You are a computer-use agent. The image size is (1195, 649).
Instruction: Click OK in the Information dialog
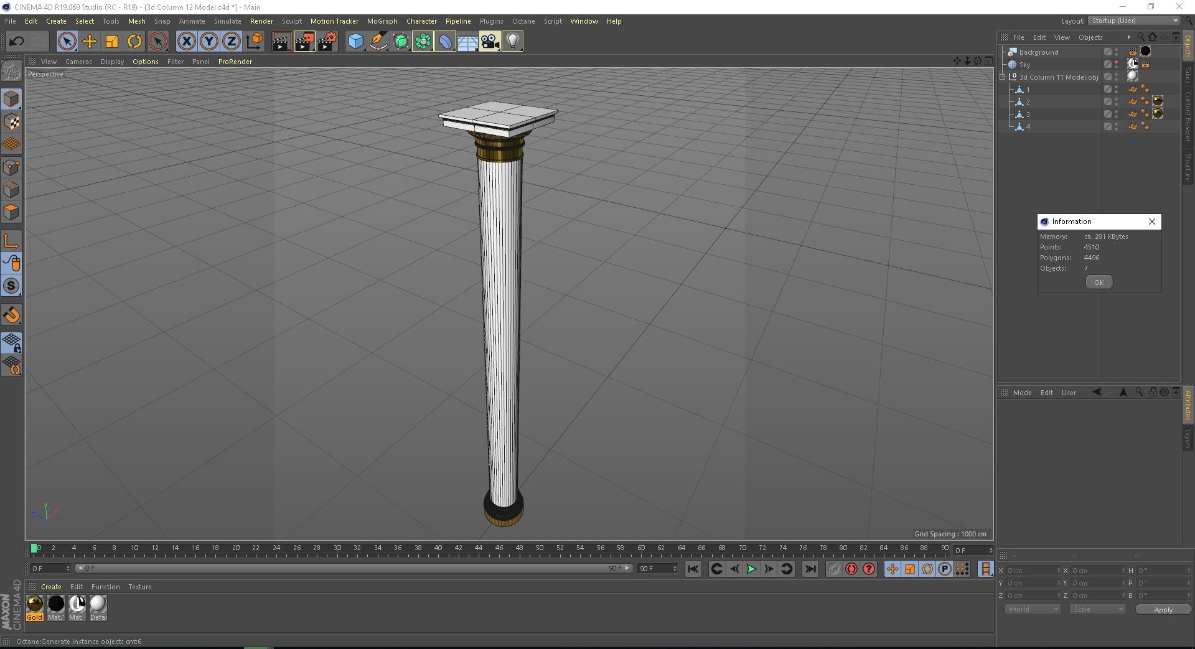click(1099, 282)
